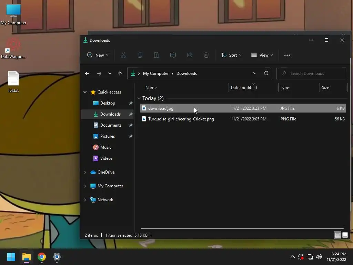353x265 pixels.
Task: Expand the OneDrive tree node
Action: (x=85, y=172)
